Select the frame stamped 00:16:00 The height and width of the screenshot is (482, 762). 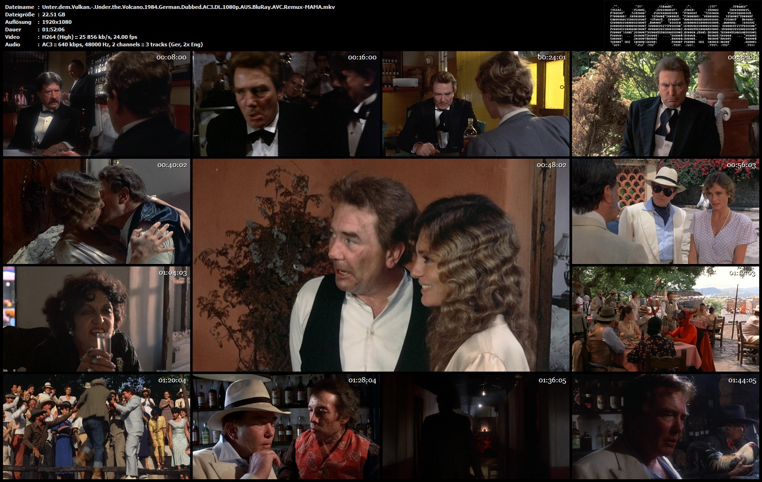click(x=286, y=104)
